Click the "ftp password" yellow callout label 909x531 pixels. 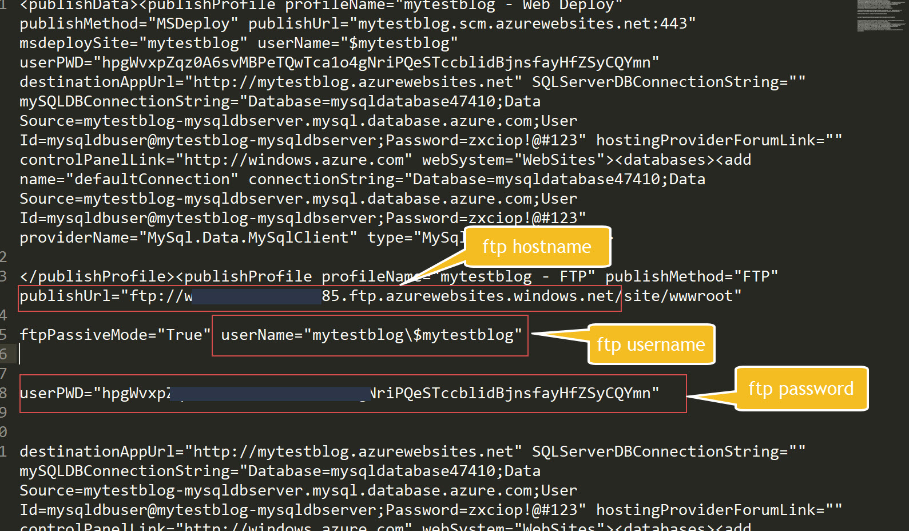(x=801, y=389)
